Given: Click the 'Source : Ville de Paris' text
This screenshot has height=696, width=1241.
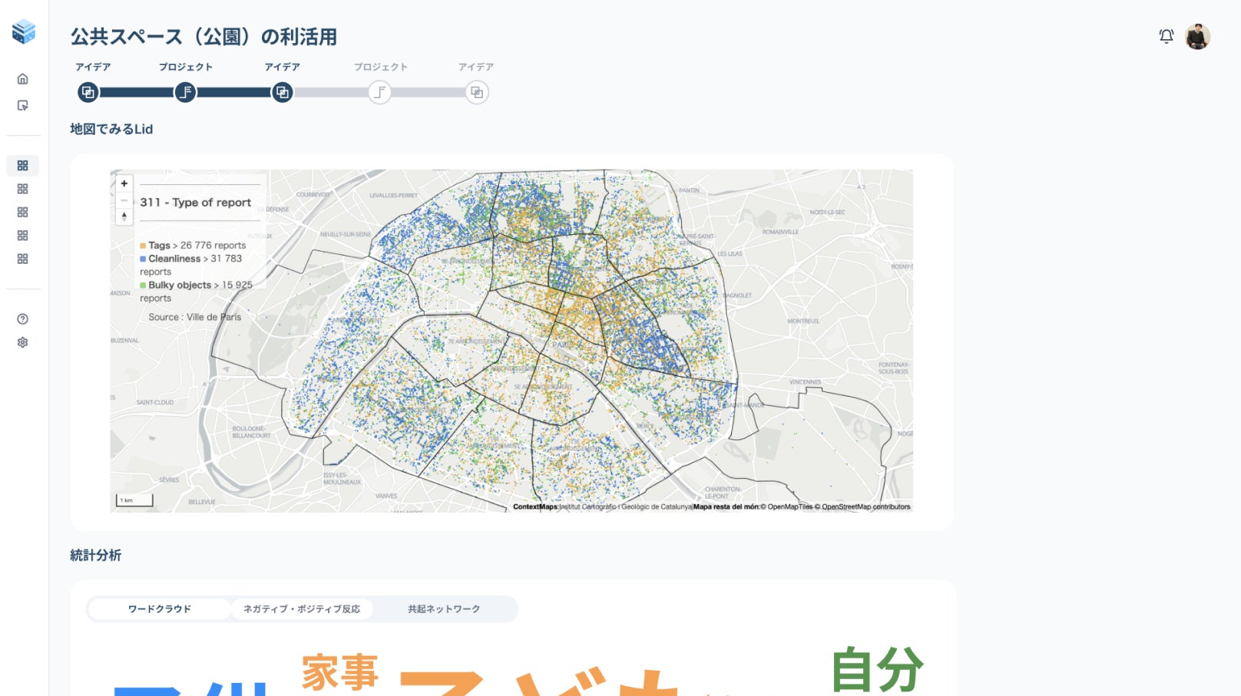Looking at the screenshot, I should (194, 317).
